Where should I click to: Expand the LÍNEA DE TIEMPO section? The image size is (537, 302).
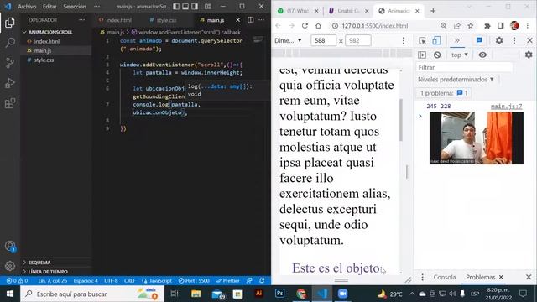point(48,272)
